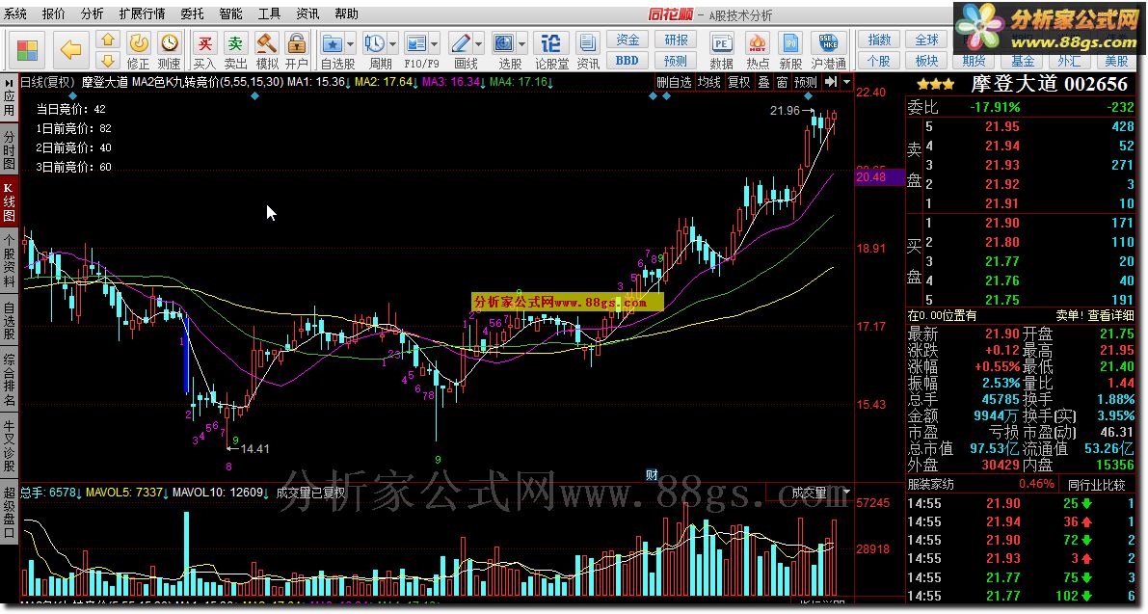1148x614 pixels.
Task: Open the colorful home grid icon
Action: (27, 50)
